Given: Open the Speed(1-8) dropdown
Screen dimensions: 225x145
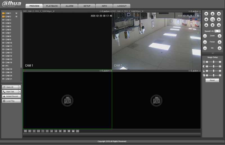Looking at the screenshot, I should [217, 31].
